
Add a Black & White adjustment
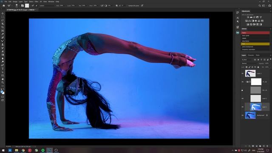click(x=253, y=21)
